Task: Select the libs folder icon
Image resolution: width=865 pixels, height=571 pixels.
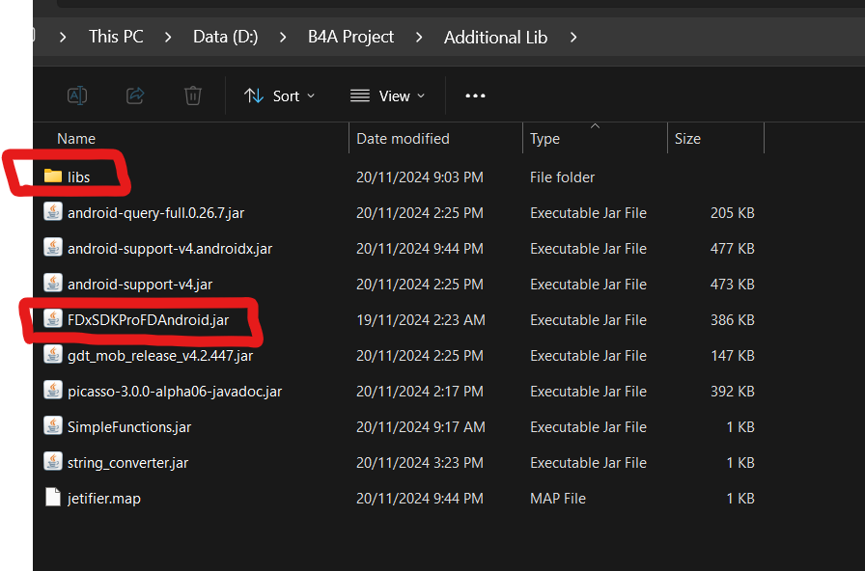Action: 53,177
